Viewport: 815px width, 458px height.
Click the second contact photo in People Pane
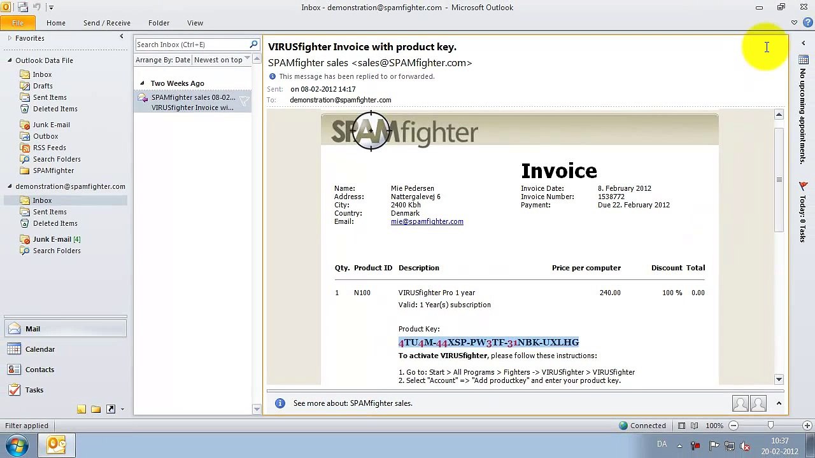[758, 403]
